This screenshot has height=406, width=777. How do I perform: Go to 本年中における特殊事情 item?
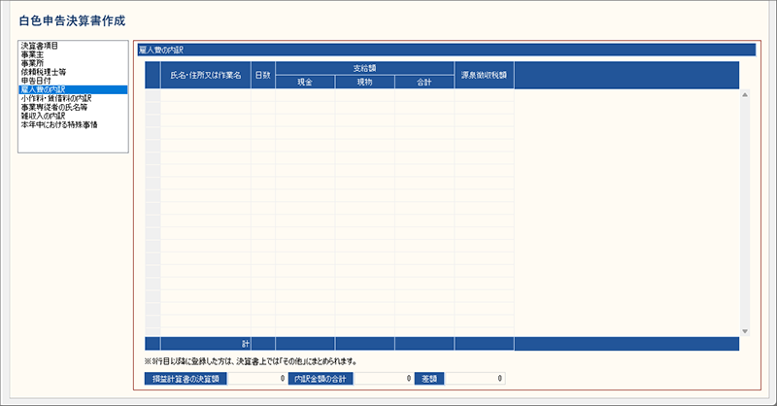tap(58, 124)
